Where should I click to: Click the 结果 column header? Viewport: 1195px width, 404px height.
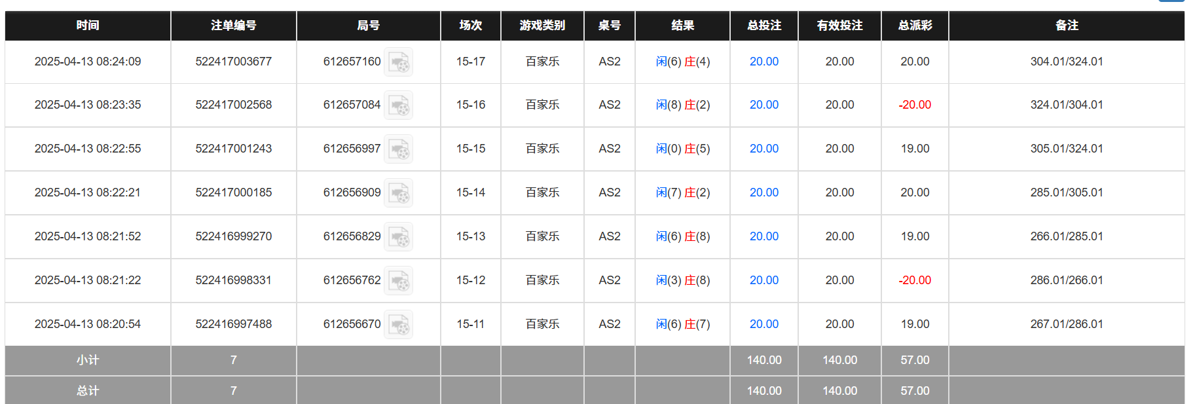(x=682, y=26)
